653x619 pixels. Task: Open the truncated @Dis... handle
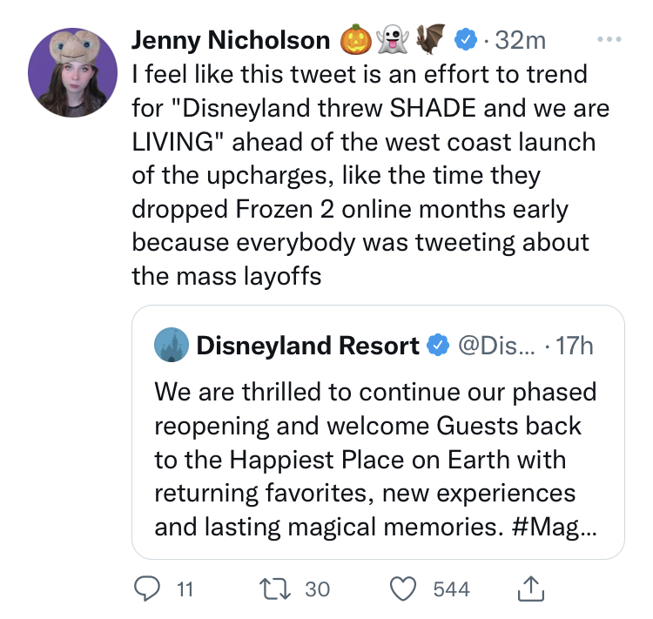496,346
